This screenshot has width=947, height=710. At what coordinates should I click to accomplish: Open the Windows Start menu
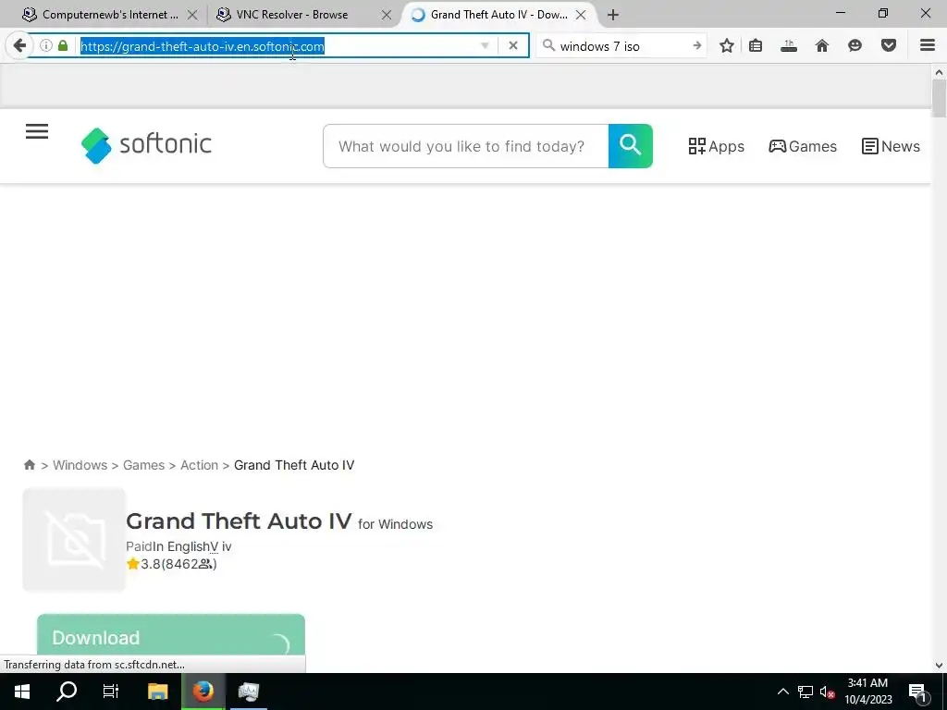click(x=22, y=692)
